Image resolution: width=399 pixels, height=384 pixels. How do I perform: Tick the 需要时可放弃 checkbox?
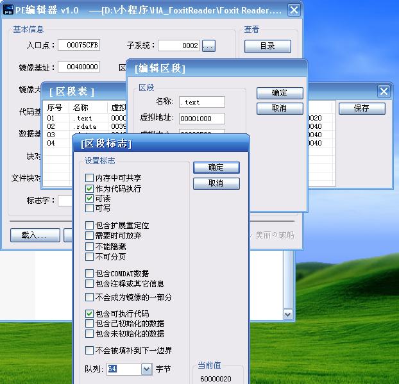tap(89, 235)
